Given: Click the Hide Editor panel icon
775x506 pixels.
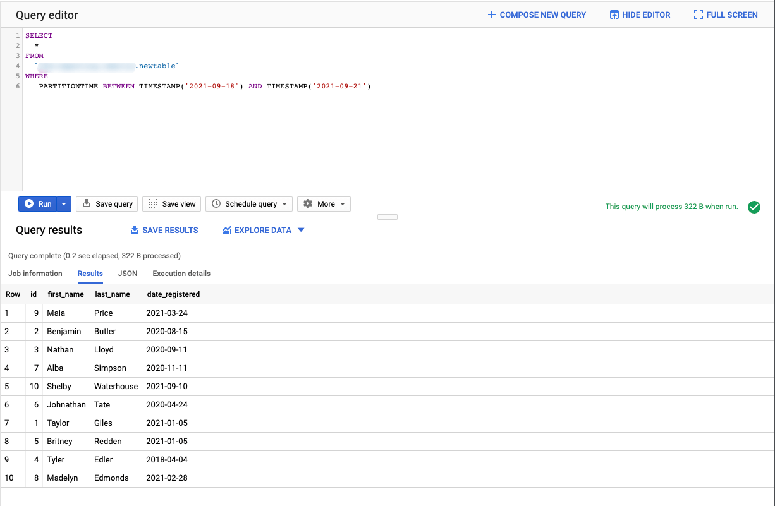Looking at the screenshot, I should (x=614, y=15).
